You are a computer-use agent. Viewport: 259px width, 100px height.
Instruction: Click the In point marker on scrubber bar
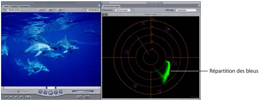[47, 88]
